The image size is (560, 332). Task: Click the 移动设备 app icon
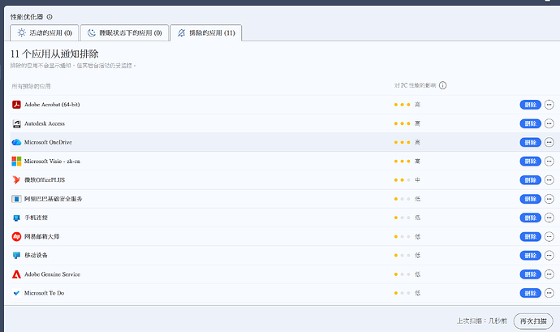(16, 255)
